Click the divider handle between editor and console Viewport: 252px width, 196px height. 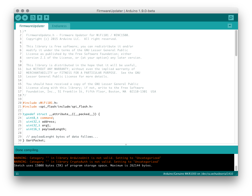pos(126,144)
